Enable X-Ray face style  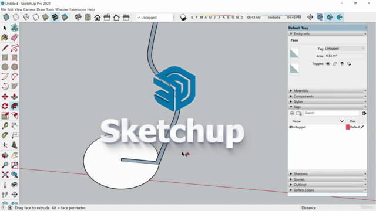click(6, 17)
